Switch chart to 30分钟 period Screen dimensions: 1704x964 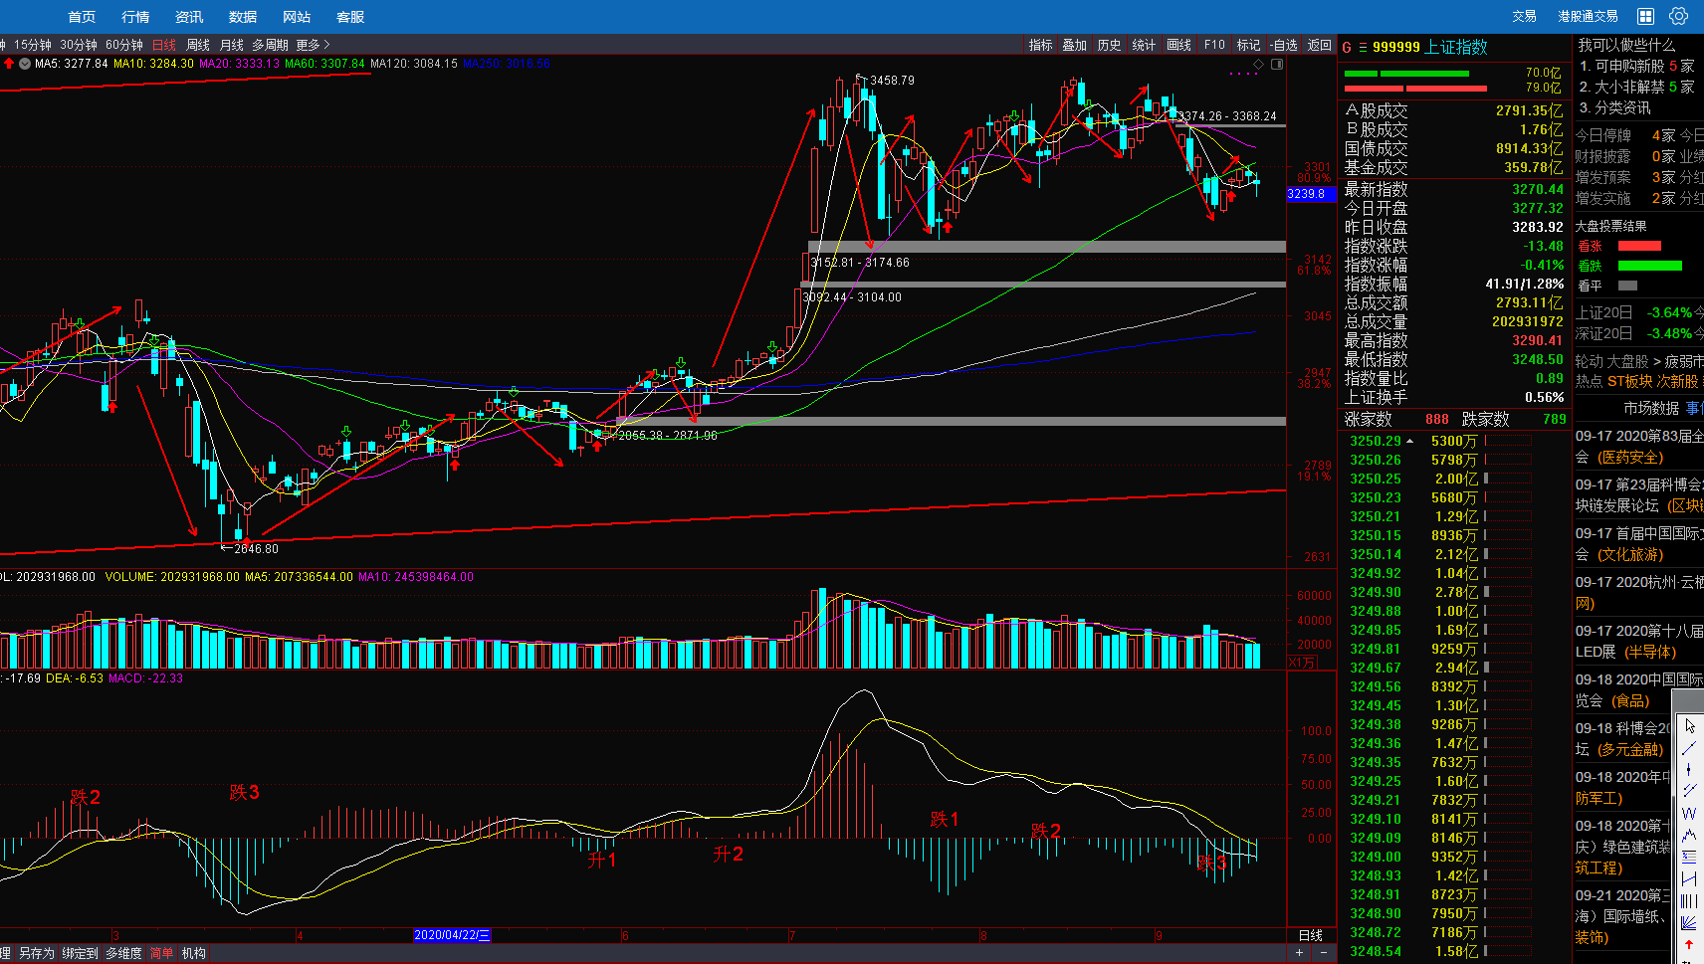[x=79, y=45]
